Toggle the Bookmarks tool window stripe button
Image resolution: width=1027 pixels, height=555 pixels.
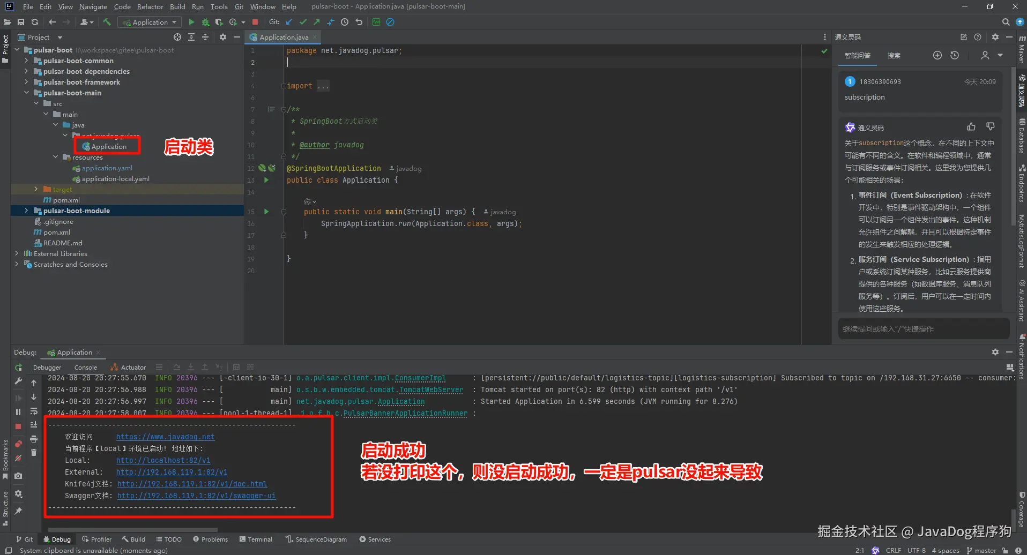click(5, 460)
